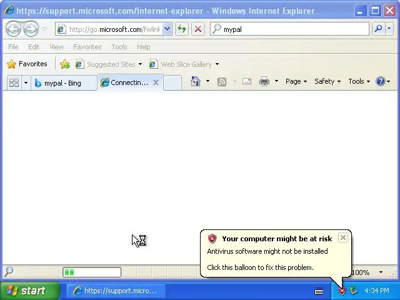Open Favorites center with star button
This screenshot has height=300, width=400.
point(27,64)
